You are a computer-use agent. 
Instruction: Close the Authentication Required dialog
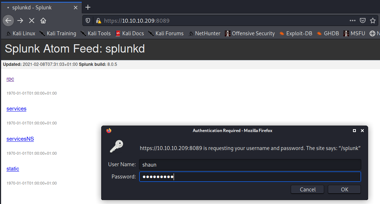[362, 131]
